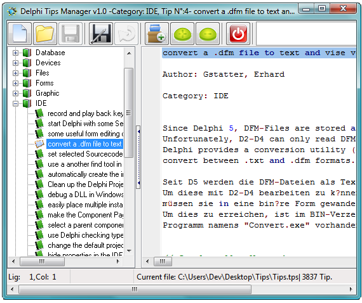The height and width of the screenshot is (303, 362).
Task: Click tree panel vertical scrollbar thumb
Action: click(x=128, y=113)
